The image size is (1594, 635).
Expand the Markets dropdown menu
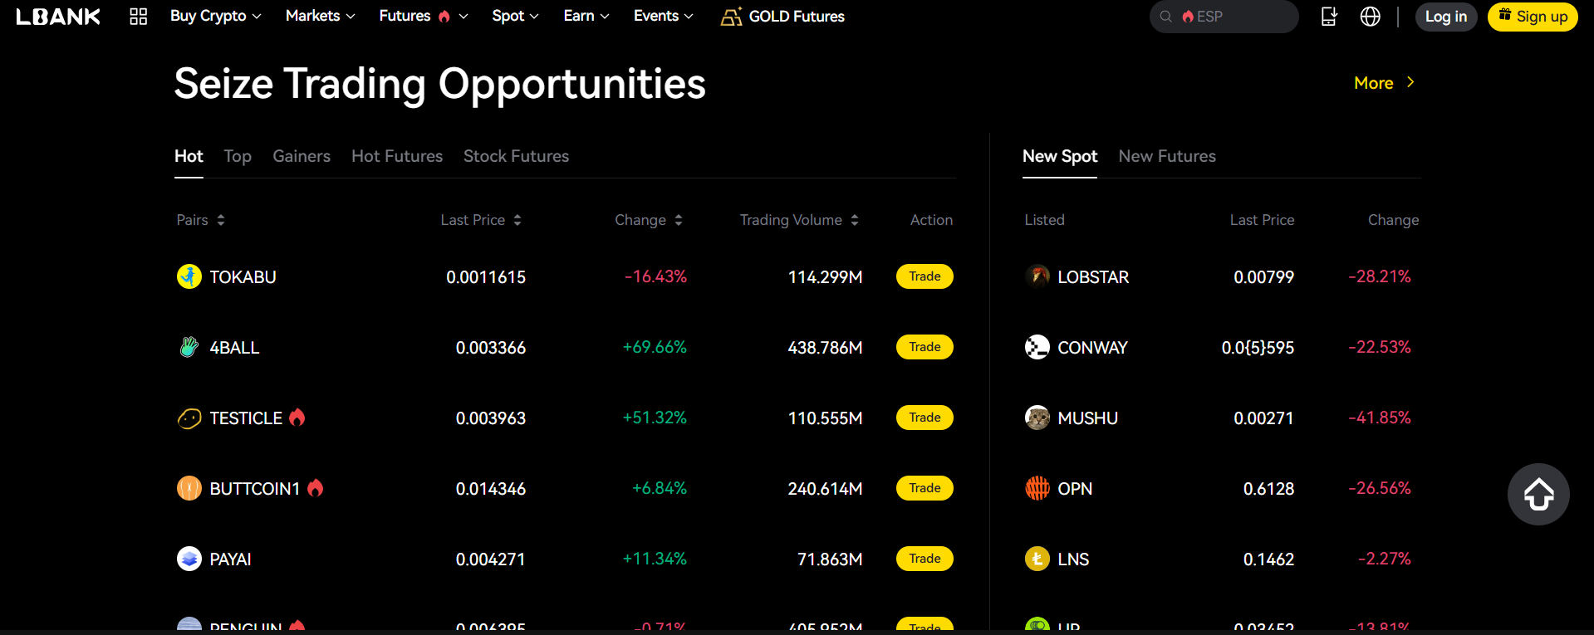tap(320, 16)
